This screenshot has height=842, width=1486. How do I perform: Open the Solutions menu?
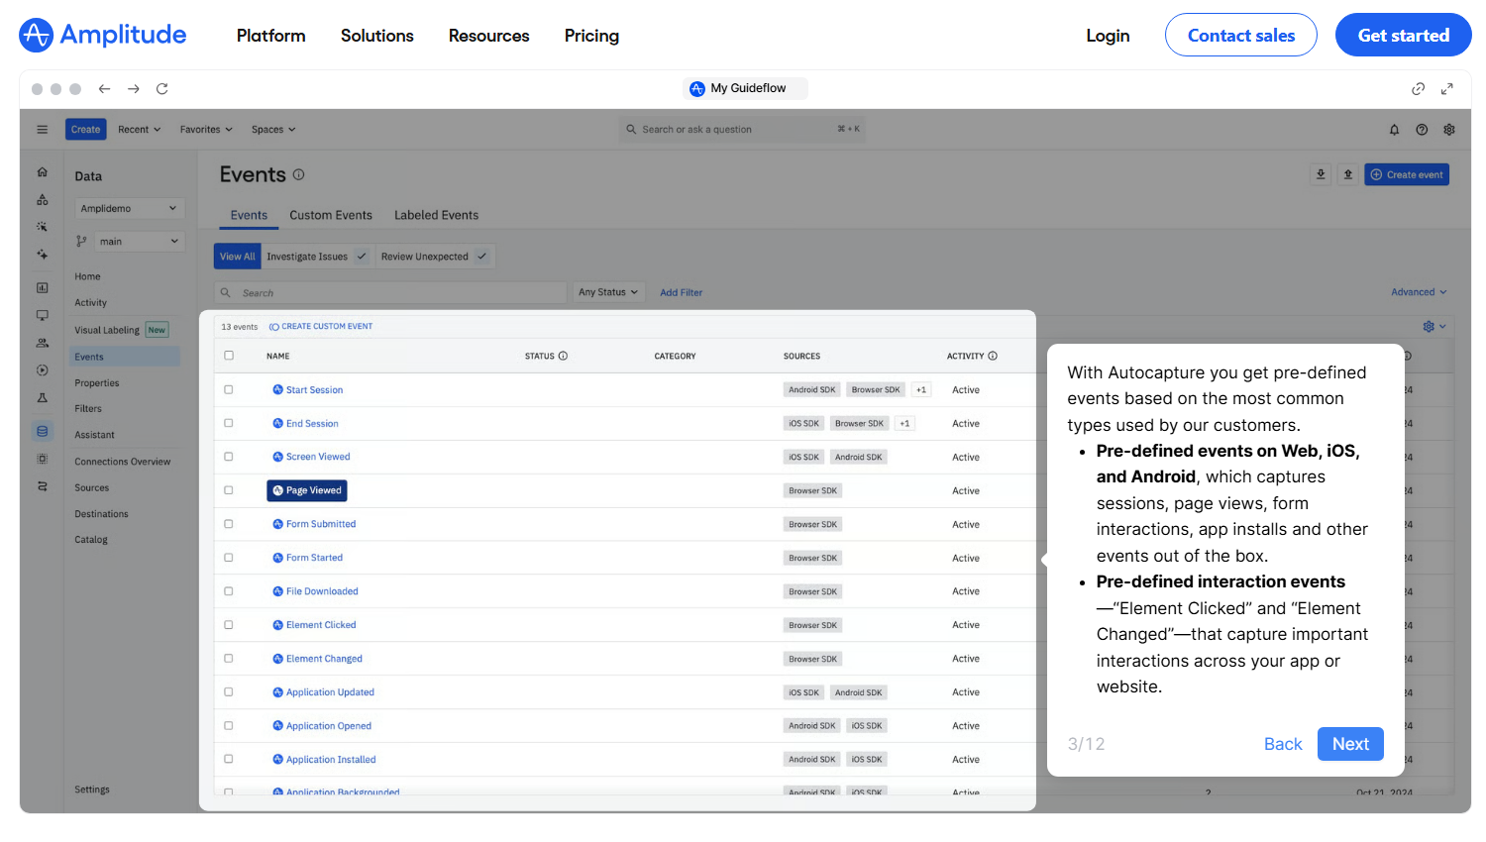pyautogui.click(x=377, y=36)
